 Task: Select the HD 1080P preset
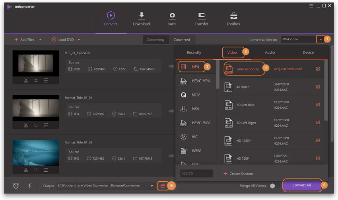pos(272,141)
